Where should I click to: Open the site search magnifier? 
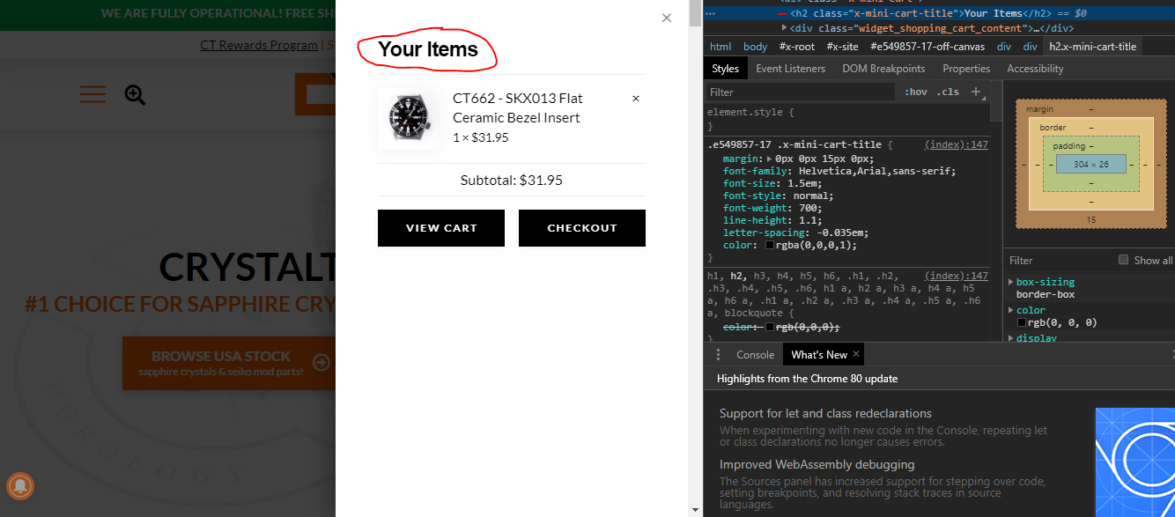pos(135,95)
